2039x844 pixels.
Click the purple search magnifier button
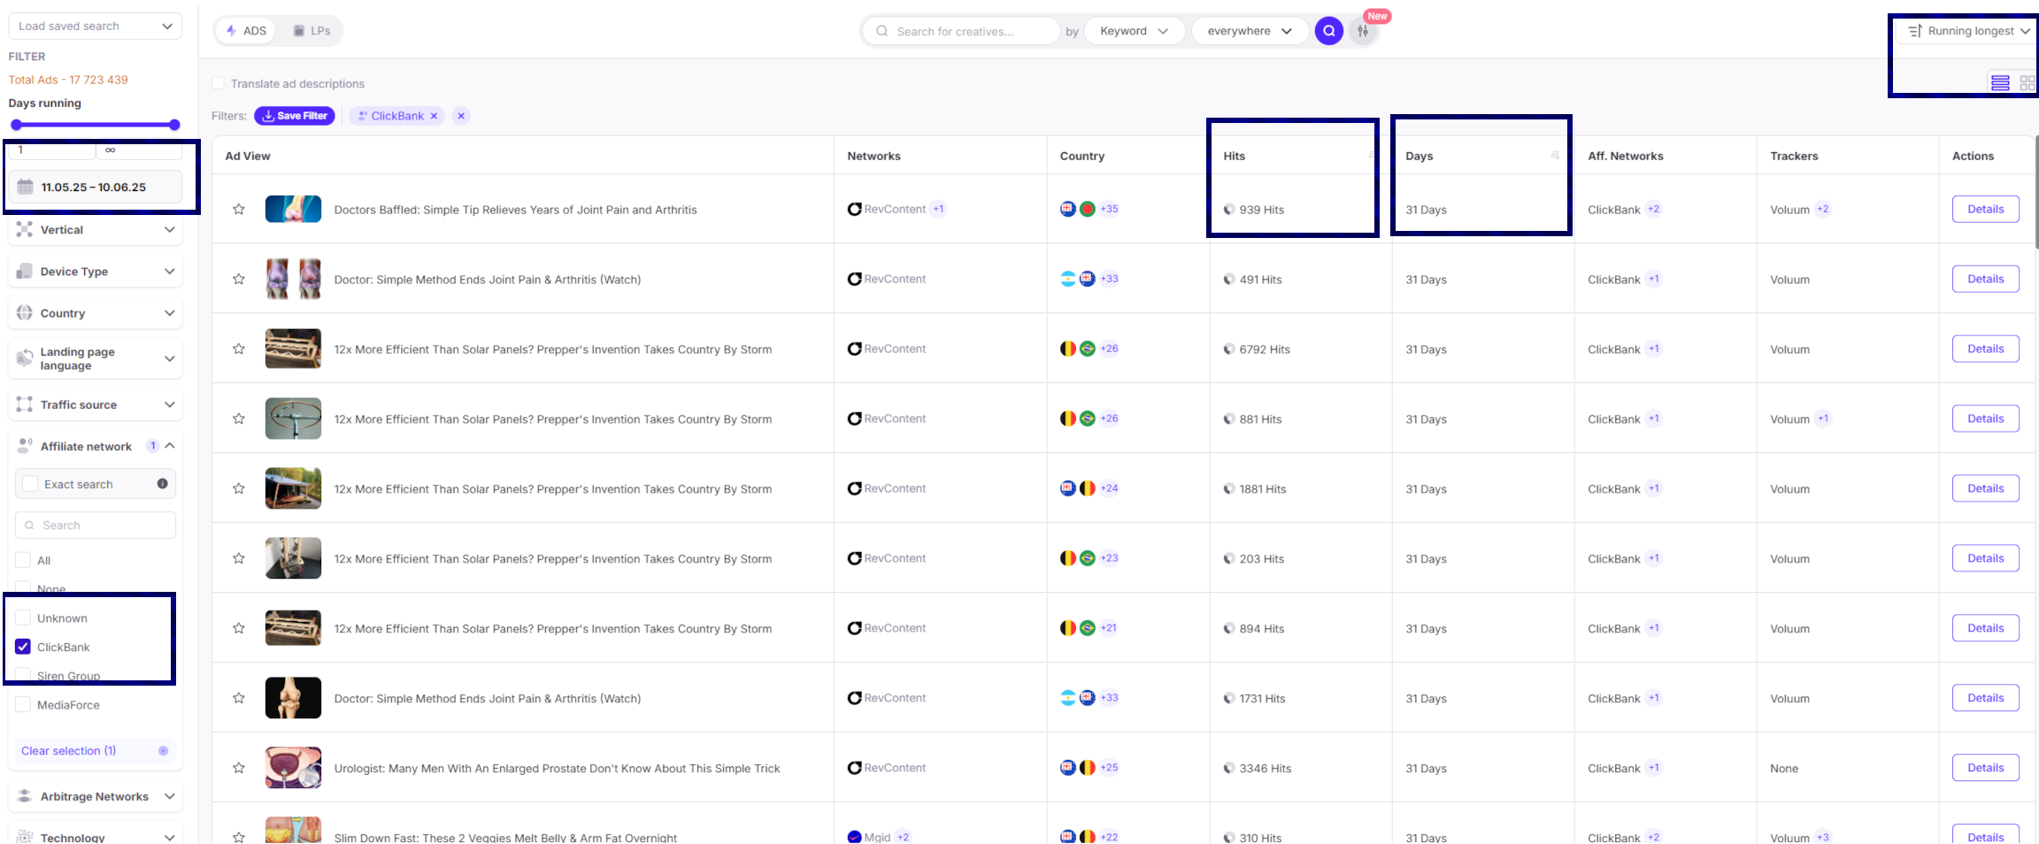pos(1328,31)
